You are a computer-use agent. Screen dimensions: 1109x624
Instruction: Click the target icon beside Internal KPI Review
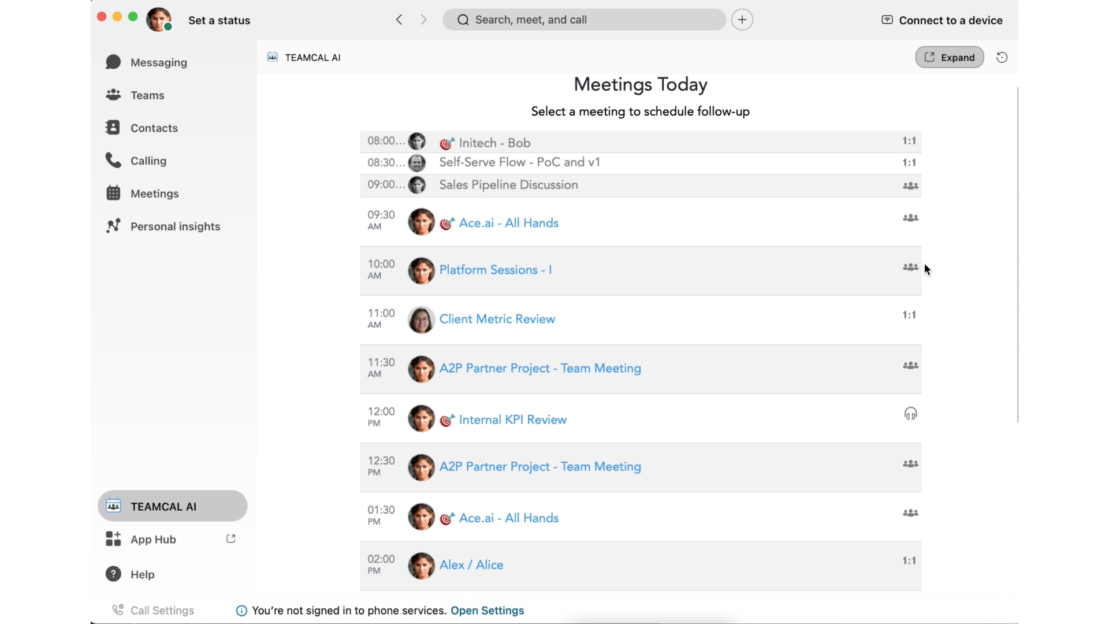point(447,420)
